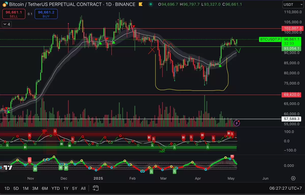Select the 5D time range
Screen dimensions: 305x195
[16, 188]
